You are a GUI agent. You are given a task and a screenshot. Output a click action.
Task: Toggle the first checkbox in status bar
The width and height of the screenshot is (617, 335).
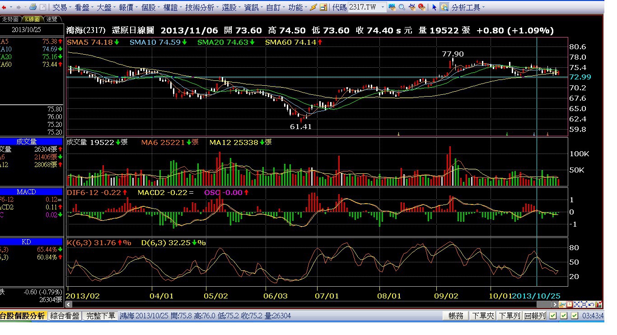click(553, 316)
